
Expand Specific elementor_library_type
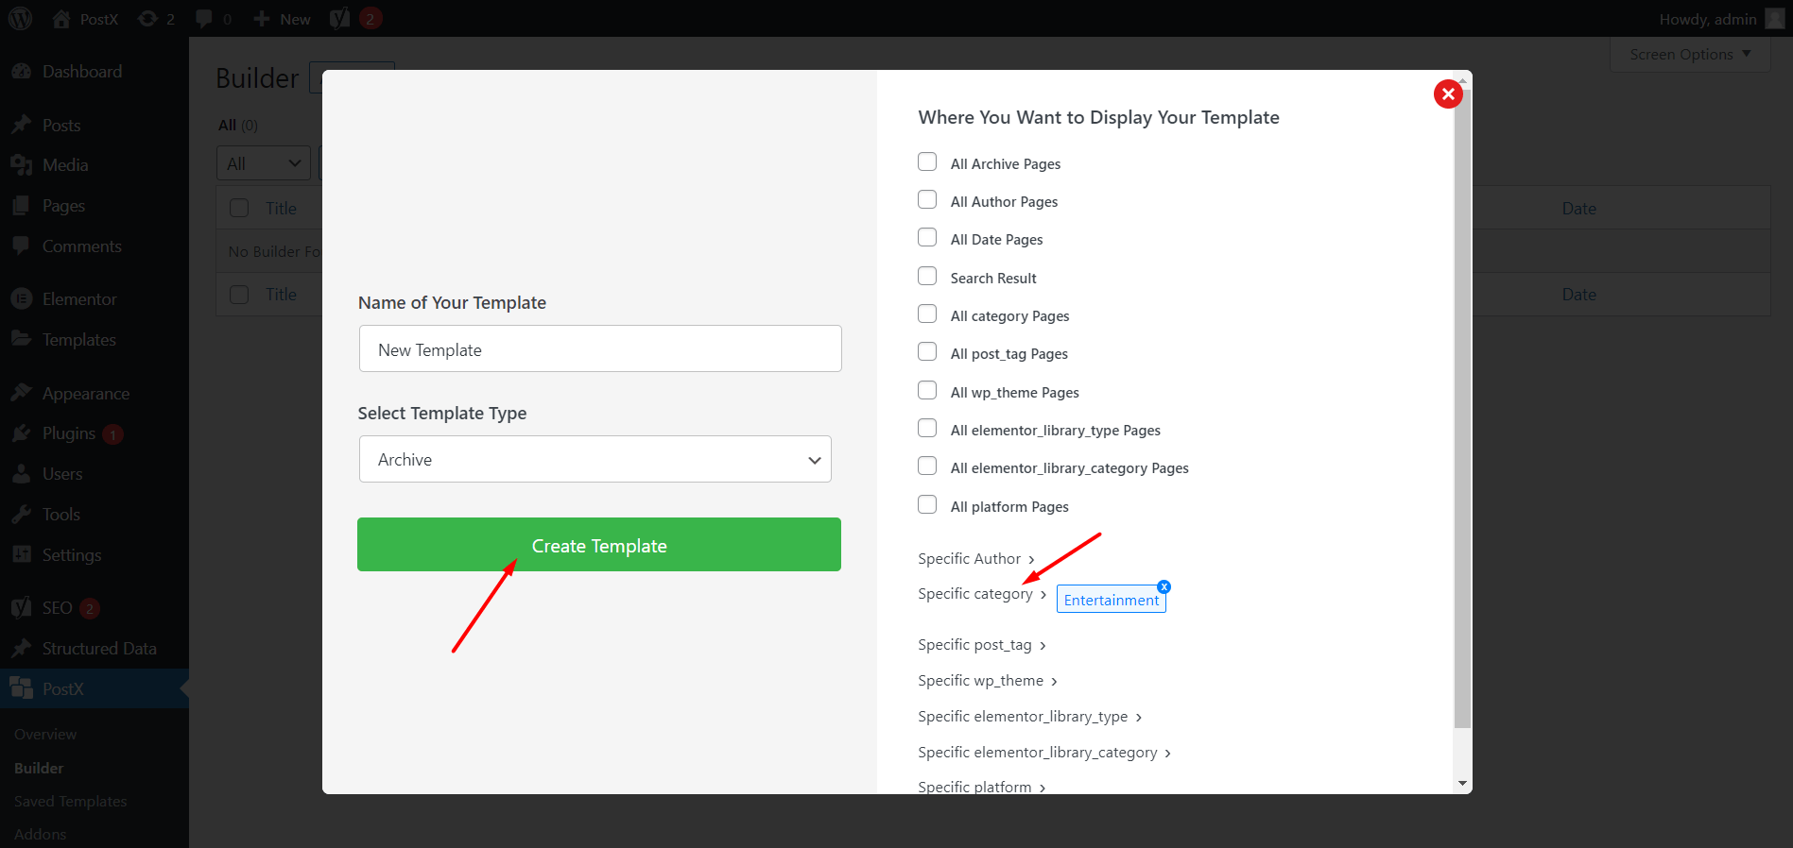(1030, 717)
